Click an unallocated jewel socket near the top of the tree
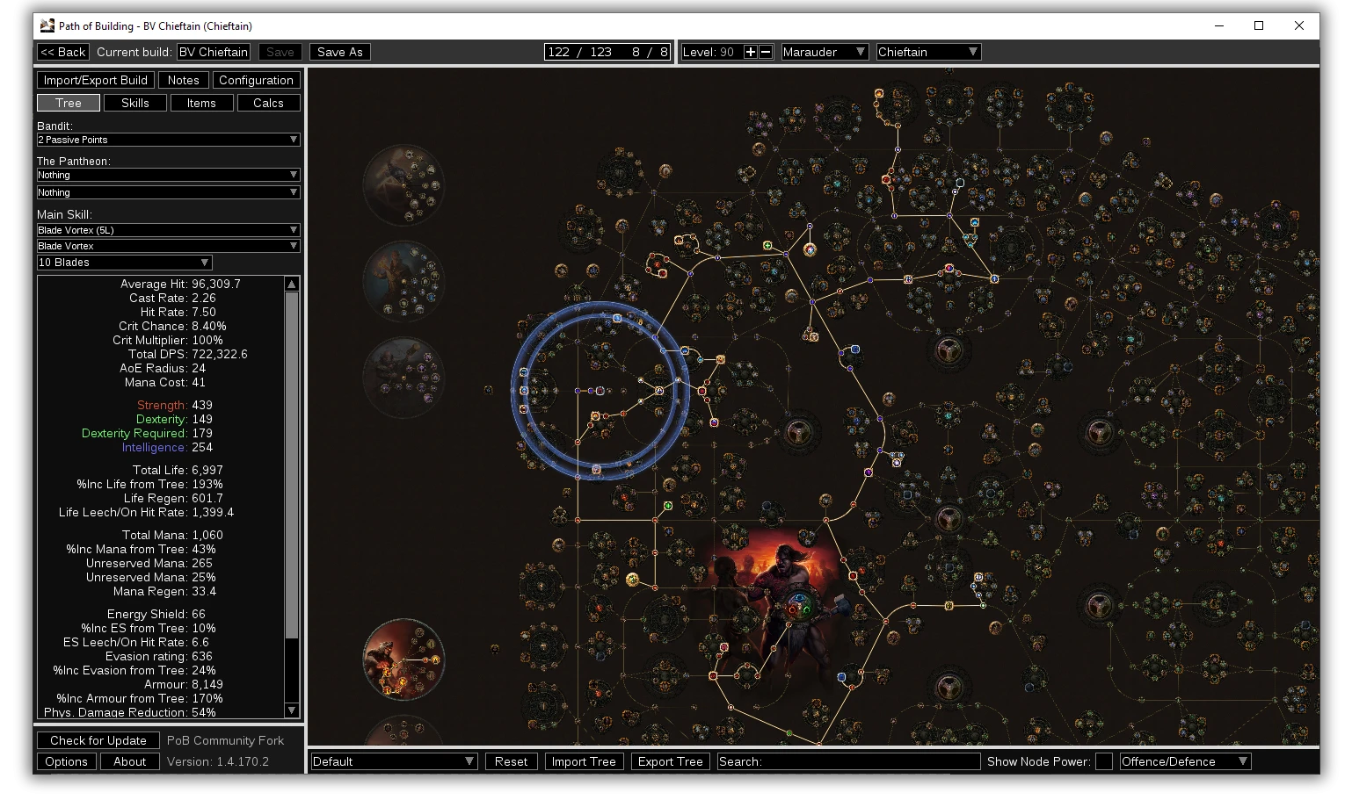 pos(960,183)
